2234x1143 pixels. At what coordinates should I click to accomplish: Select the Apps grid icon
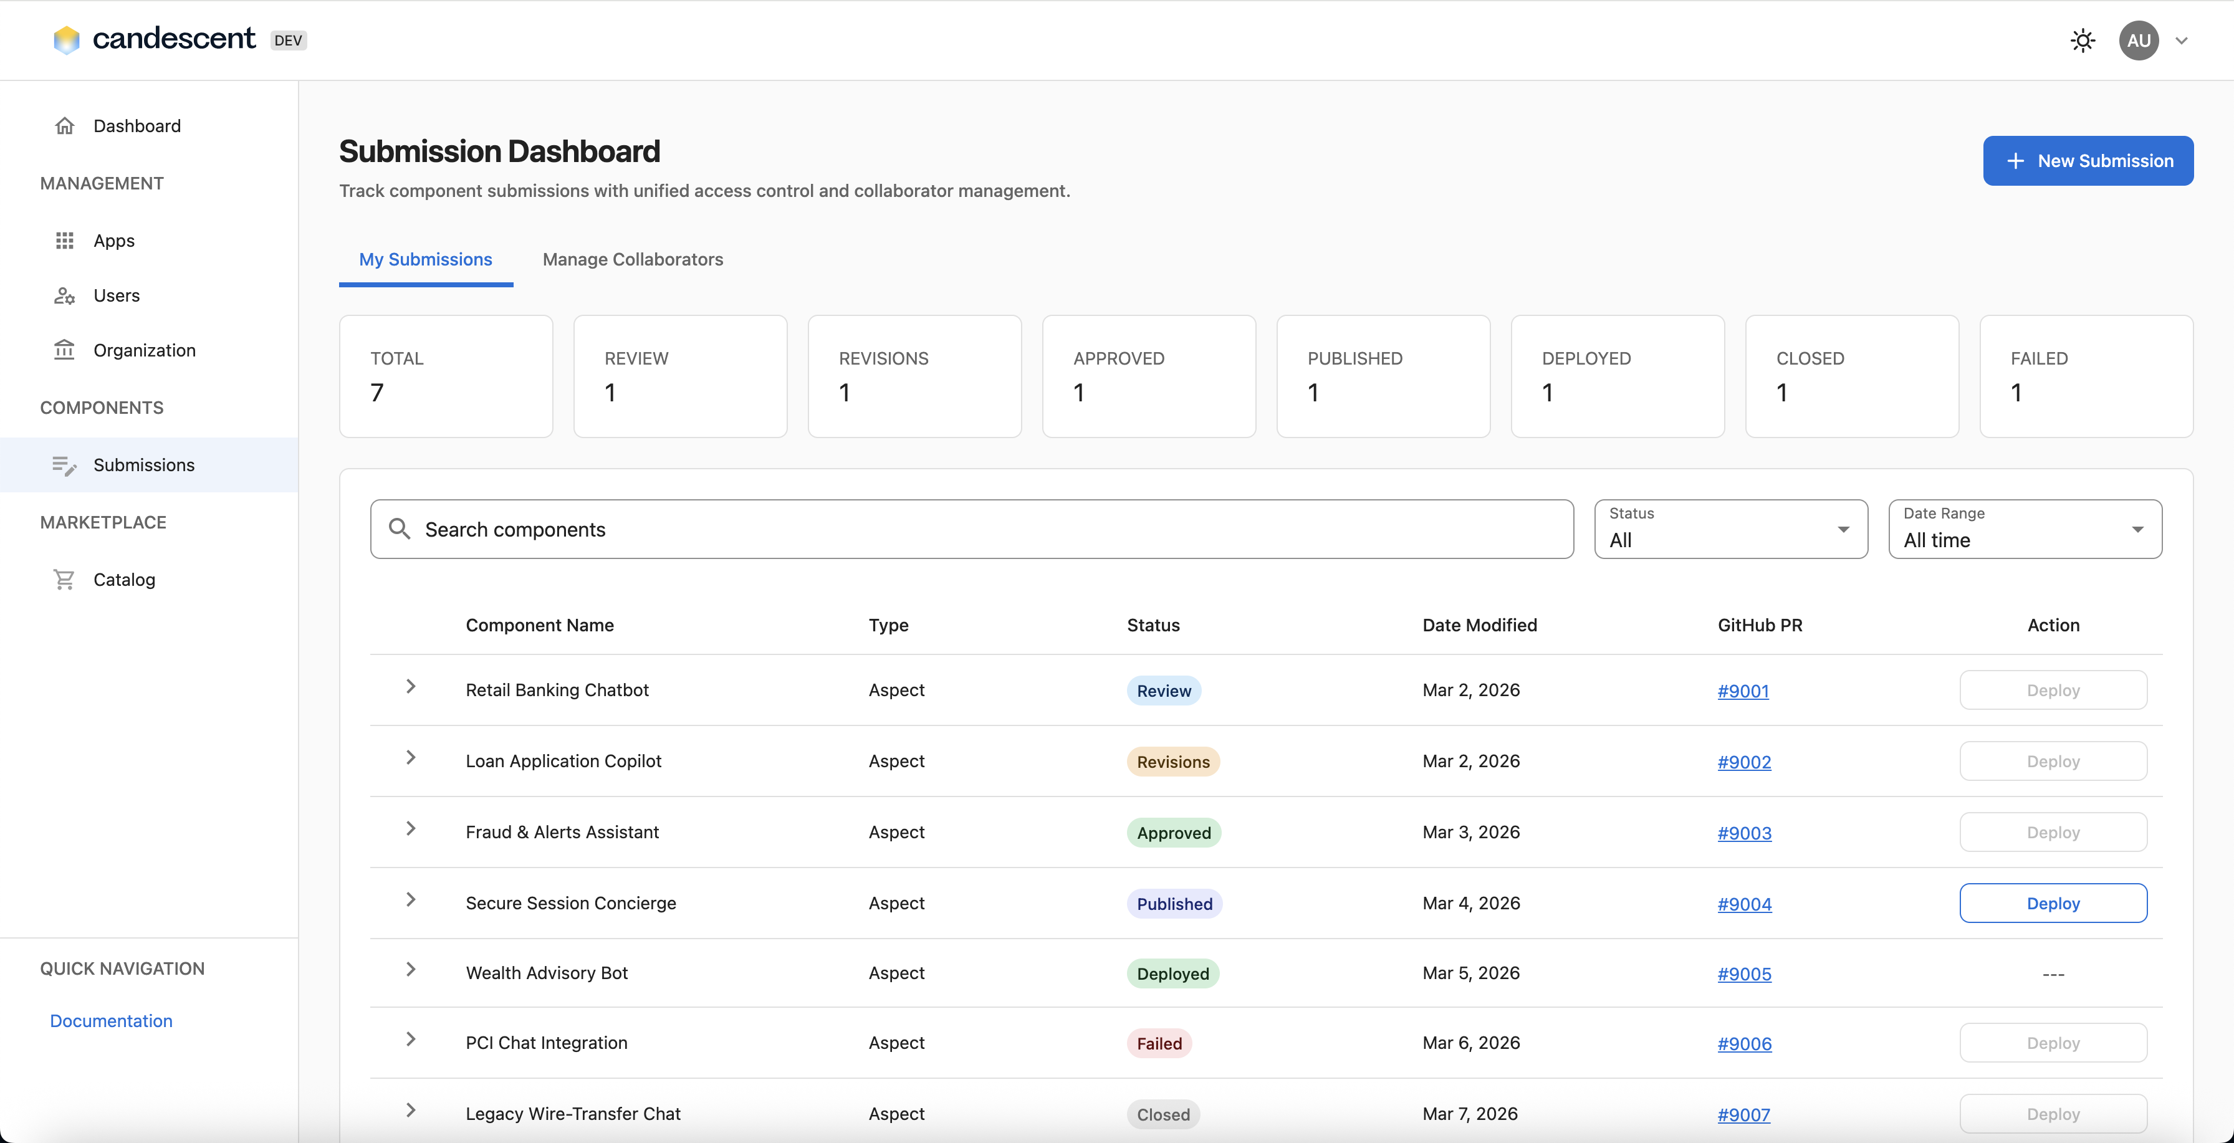click(x=65, y=240)
